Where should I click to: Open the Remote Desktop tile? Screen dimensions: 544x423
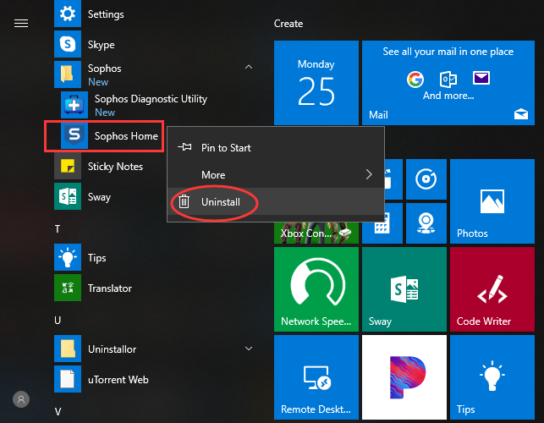point(316,377)
